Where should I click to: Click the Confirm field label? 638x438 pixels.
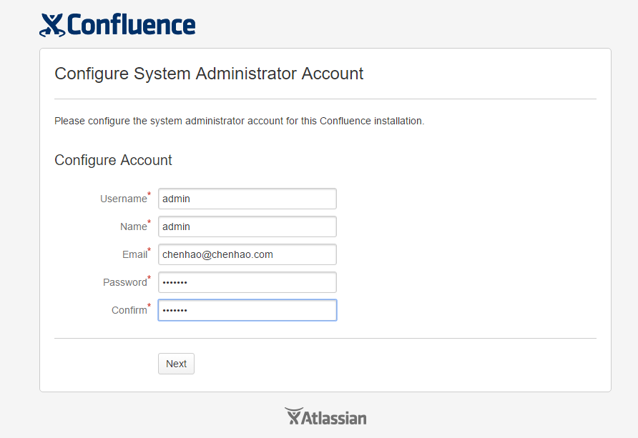(129, 310)
